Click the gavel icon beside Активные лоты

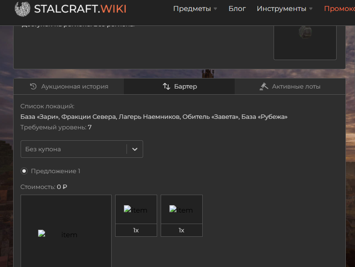pyautogui.click(x=264, y=86)
